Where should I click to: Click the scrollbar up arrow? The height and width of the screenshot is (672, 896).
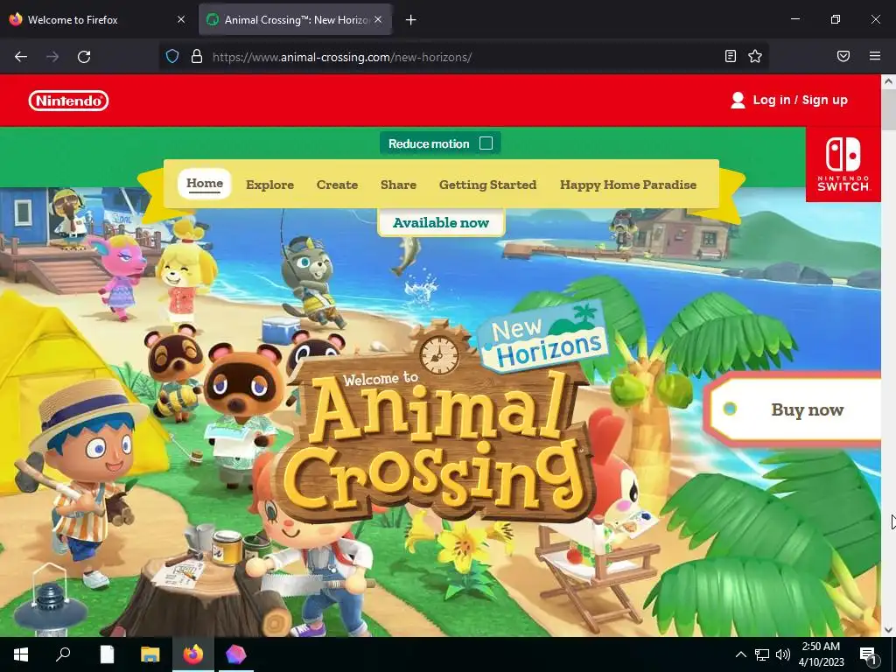point(888,81)
